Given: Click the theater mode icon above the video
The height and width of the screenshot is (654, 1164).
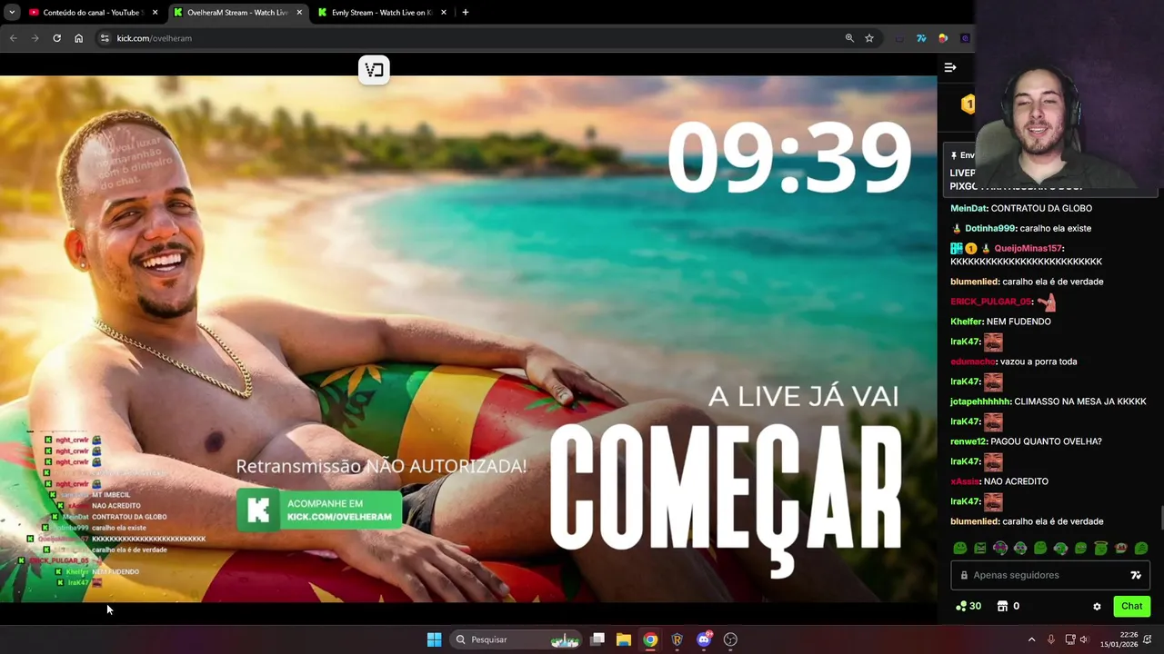Looking at the screenshot, I should [x=374, y=70].
